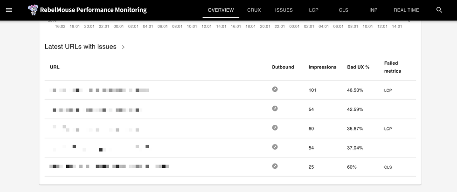The image size is (457, 192).
Task: Select the CLS tab
Action: point(343,10)
